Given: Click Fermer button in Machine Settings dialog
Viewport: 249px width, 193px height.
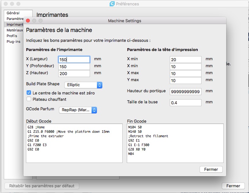Looking at the screenshot, I should click(211, 169).
